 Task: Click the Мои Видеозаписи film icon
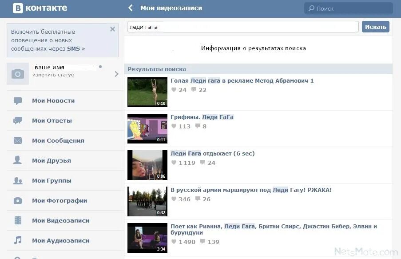pos(18,220)
